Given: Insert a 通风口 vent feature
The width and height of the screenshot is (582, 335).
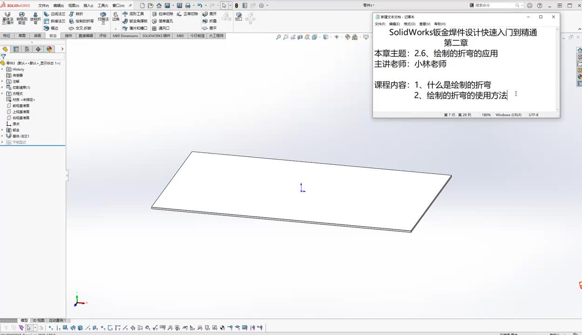Looking at the screenshot, I should tap(161, 28).
